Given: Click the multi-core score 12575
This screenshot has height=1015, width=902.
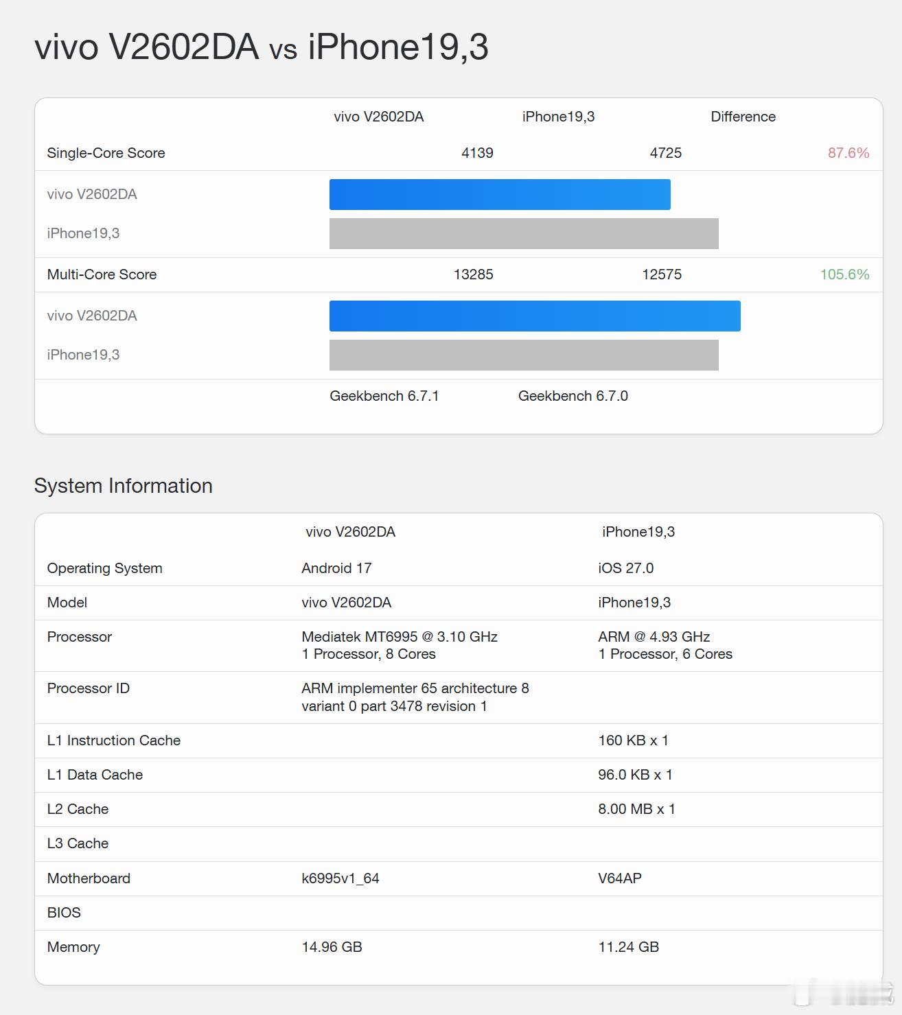Looking at the screenshot, I should (662, 275).
